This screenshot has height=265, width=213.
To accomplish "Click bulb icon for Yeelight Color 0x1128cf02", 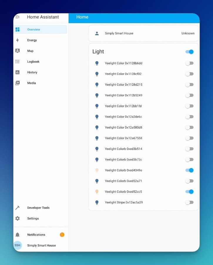I will pos(97,74).
